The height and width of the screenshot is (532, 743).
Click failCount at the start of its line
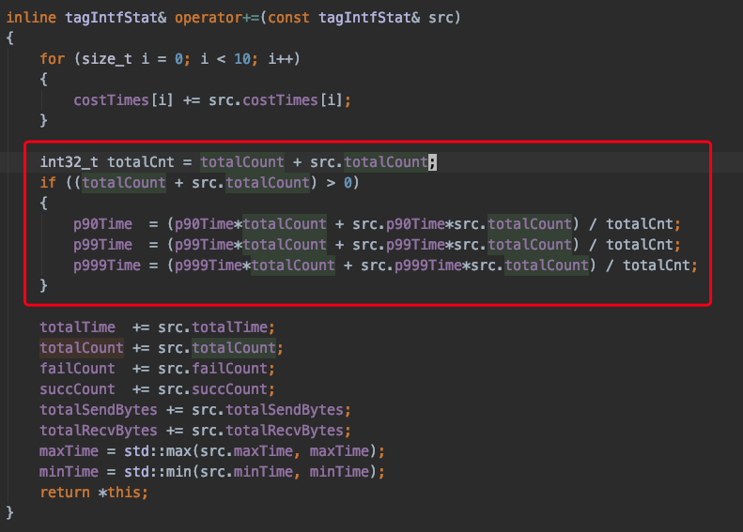(x=77, y=368)
